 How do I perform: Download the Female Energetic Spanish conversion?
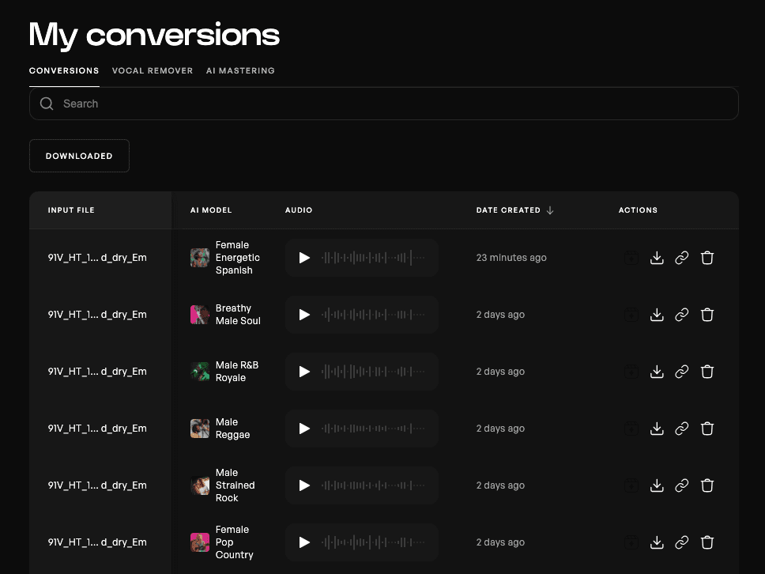pyautogui.click(x=657, y=258)
